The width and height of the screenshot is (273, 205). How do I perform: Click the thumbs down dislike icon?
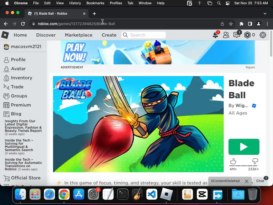tap(255, 161)
